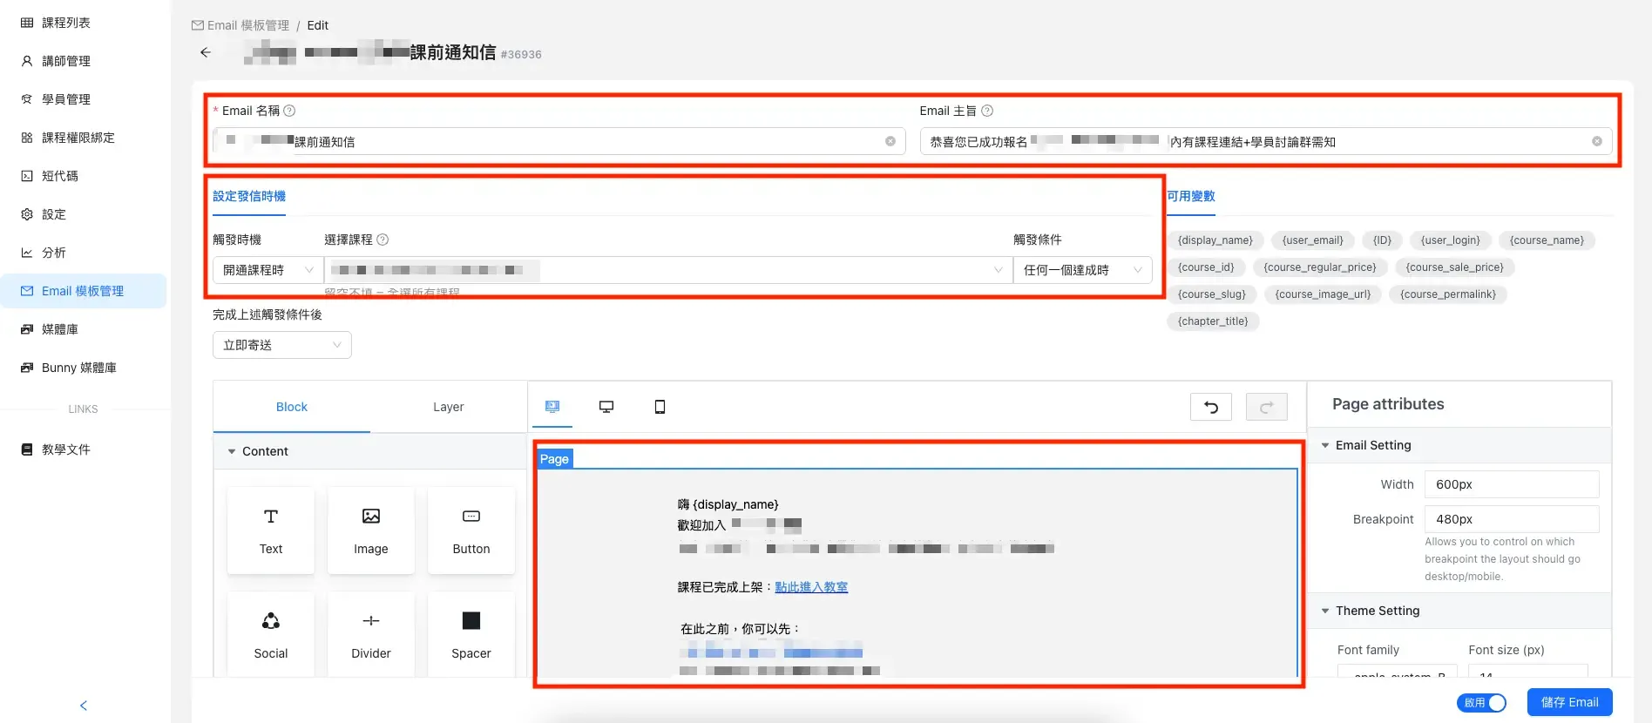This screenshot has width=1652, height=723.
Task: Click into the Email 名稱 input field
Action: (x=559, y=141)
